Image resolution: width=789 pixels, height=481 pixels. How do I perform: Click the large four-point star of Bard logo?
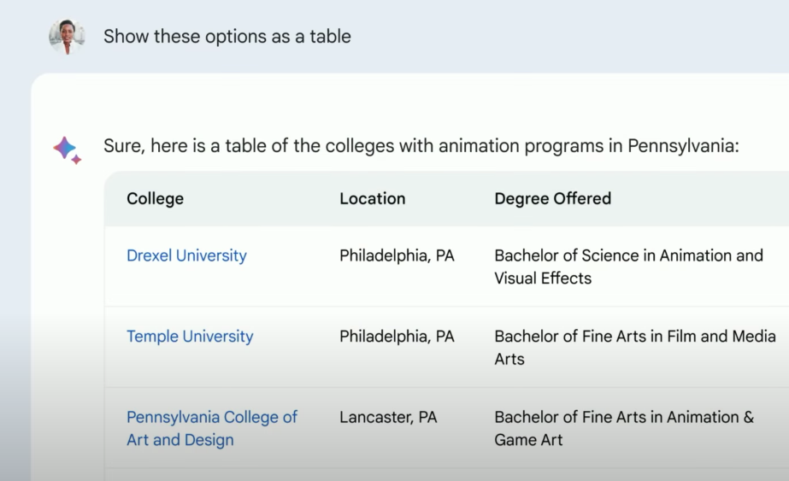tap(64, 148)
